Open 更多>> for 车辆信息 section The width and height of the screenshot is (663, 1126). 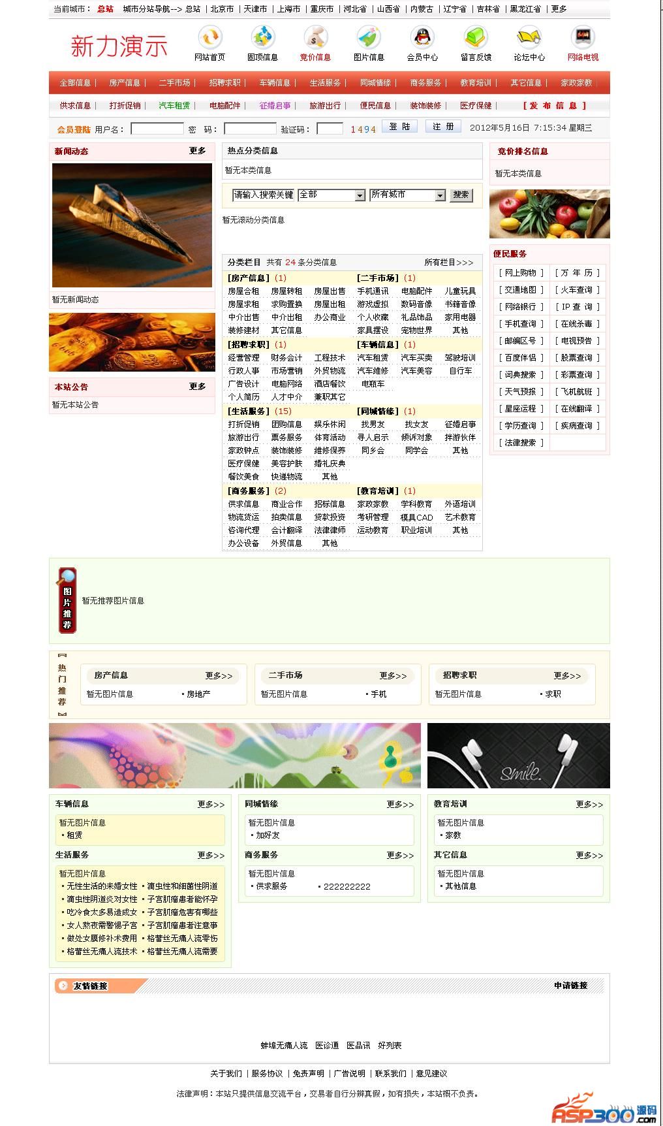(x=211, y=805)
